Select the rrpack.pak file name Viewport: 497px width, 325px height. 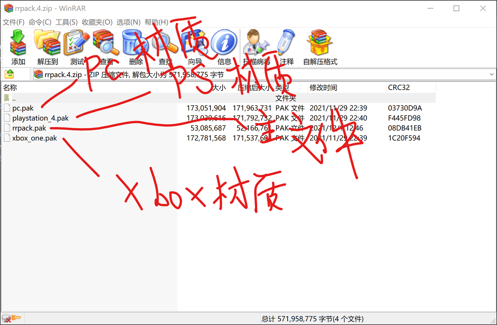pos(29,128)
